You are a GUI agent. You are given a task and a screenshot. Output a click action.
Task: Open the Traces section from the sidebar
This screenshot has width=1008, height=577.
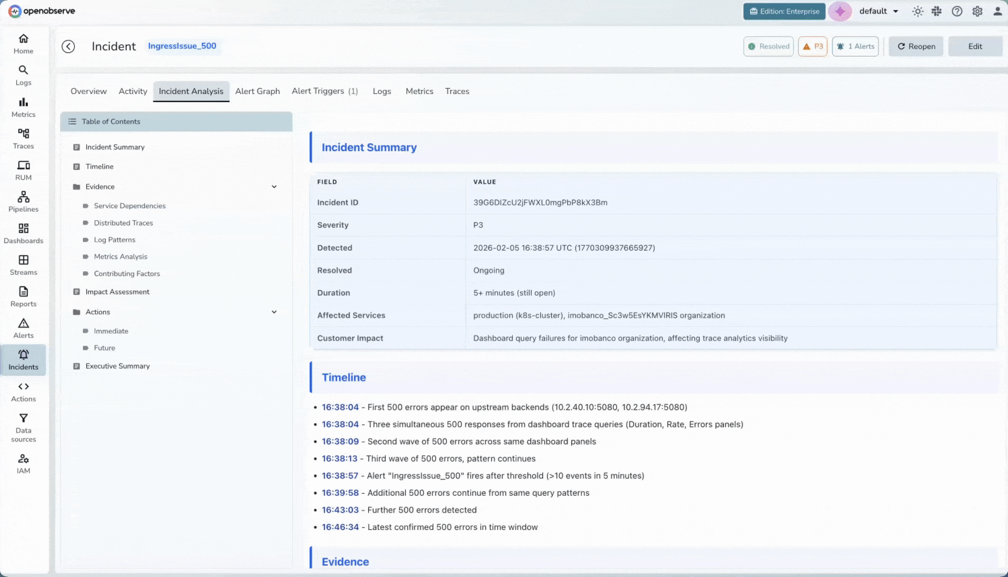click(23, 138)
